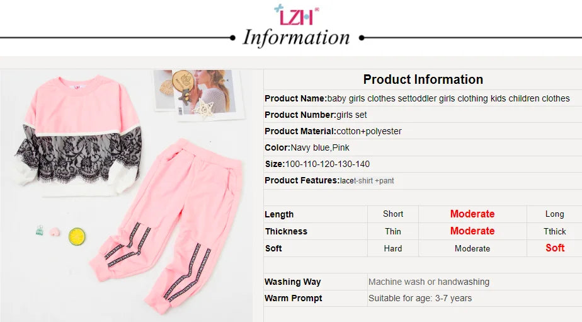
Task: Click the green paper clips decoration
Action: 39,230
